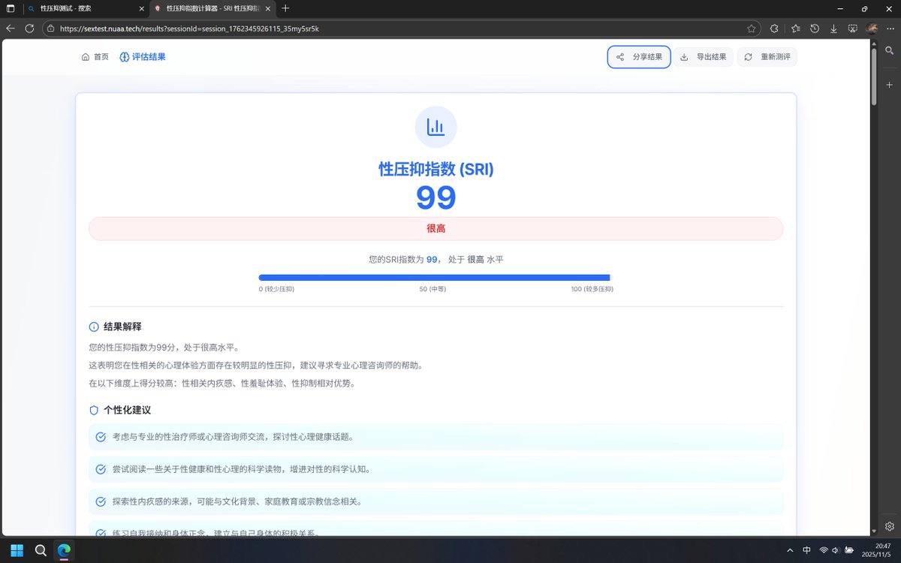Open the user profile avatar
The height and width of the screenshot is (563, 901).
pos(872,29)
